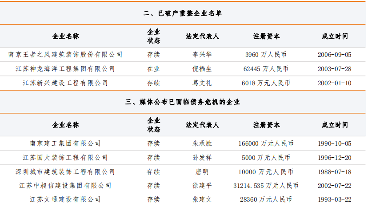This screenshot has height=207, width=368.
Task: Click legal representative '李兴华'
Action: point(202,55)
